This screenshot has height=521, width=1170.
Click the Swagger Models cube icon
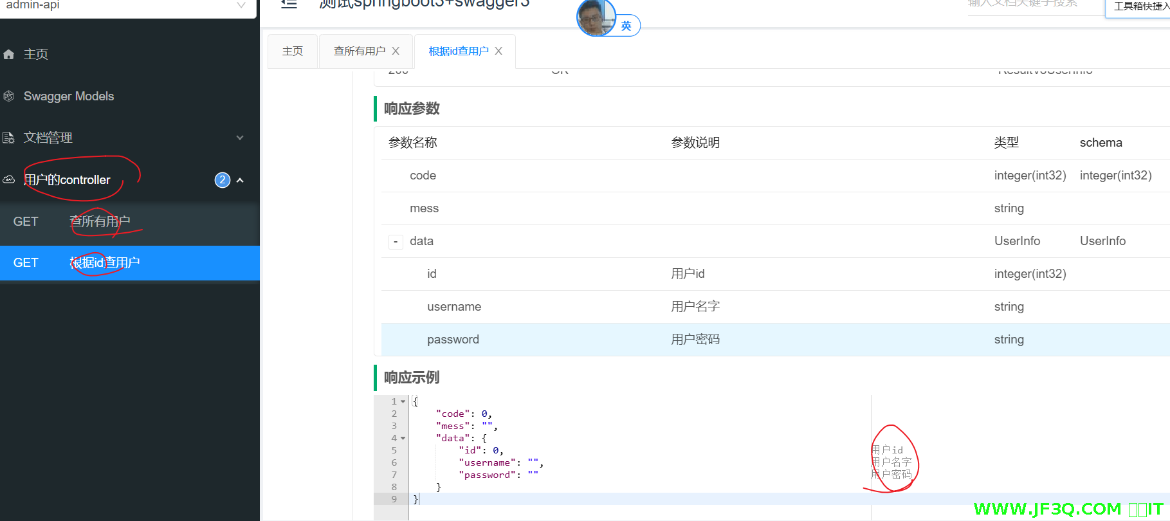click(9, 96)
